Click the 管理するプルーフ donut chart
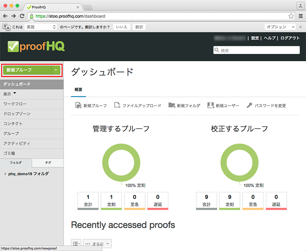Screen dimensions: 306x251 click(121, 163)
